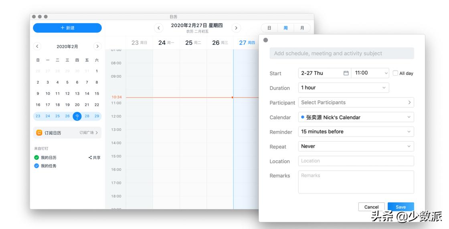Image resolution: width=449 pixels, height=229 pixels.
Task: Toggle 我的任务 calendar visibility
Action: 36,166
